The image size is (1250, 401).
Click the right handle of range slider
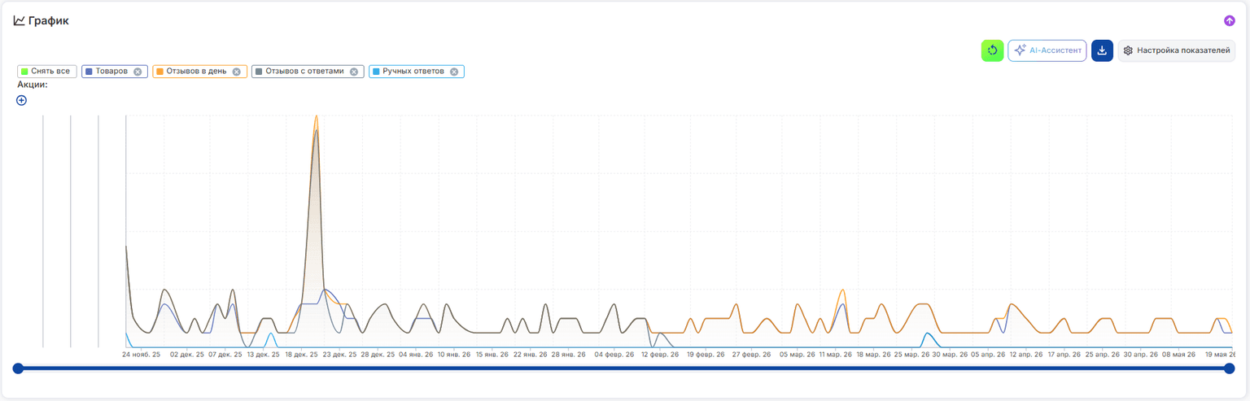pyautogui.click(x=1230, y=368)
